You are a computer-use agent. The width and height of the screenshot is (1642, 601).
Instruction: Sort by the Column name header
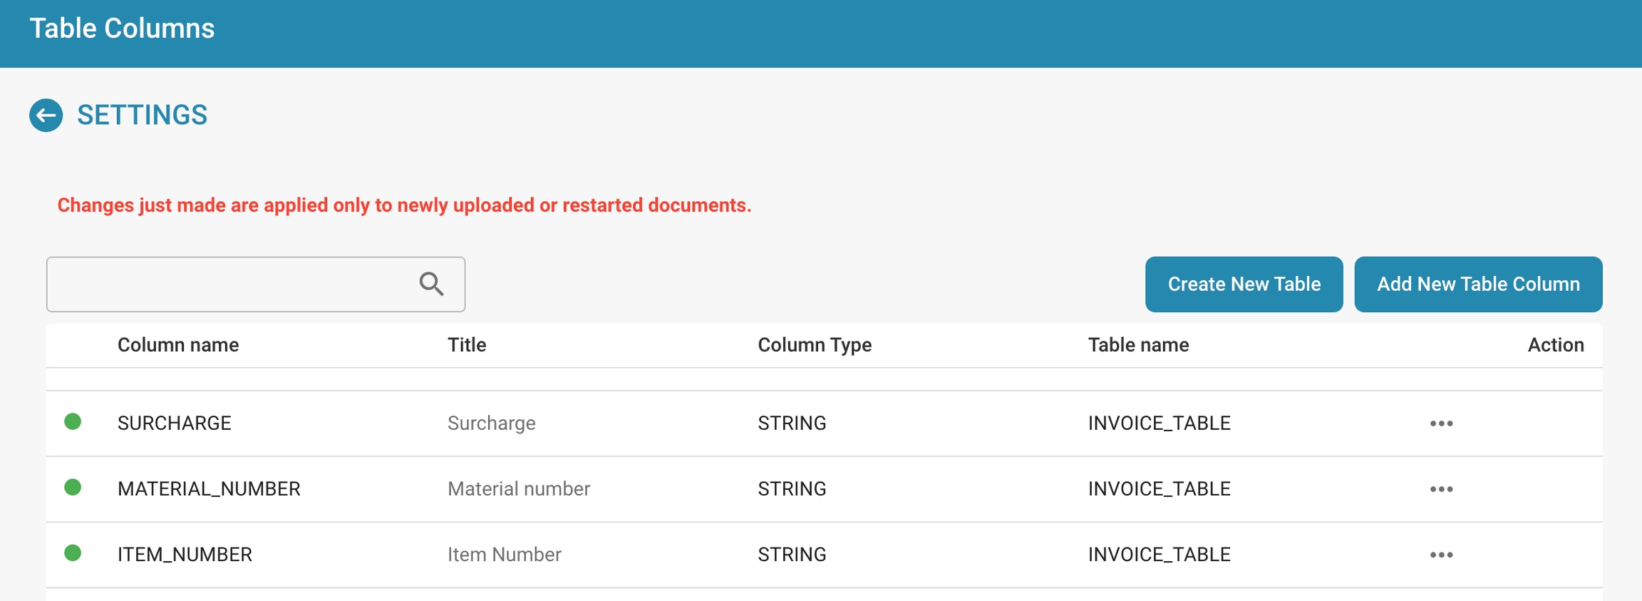tap(178, 345)
